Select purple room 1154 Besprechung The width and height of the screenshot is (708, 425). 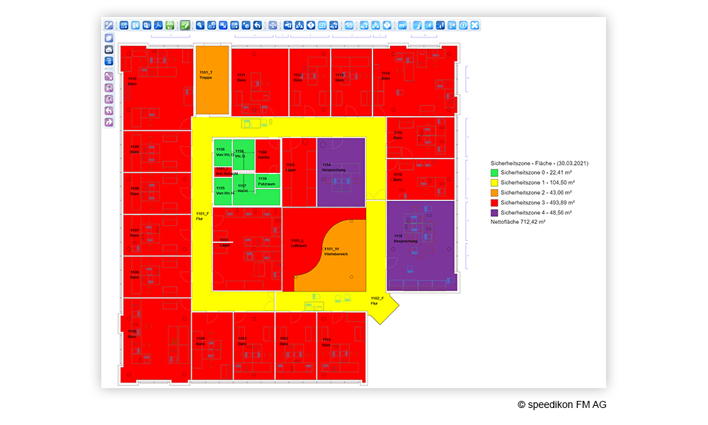point(341,172)
